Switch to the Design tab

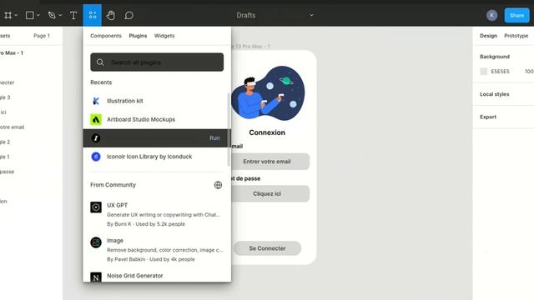coord(488,36)
